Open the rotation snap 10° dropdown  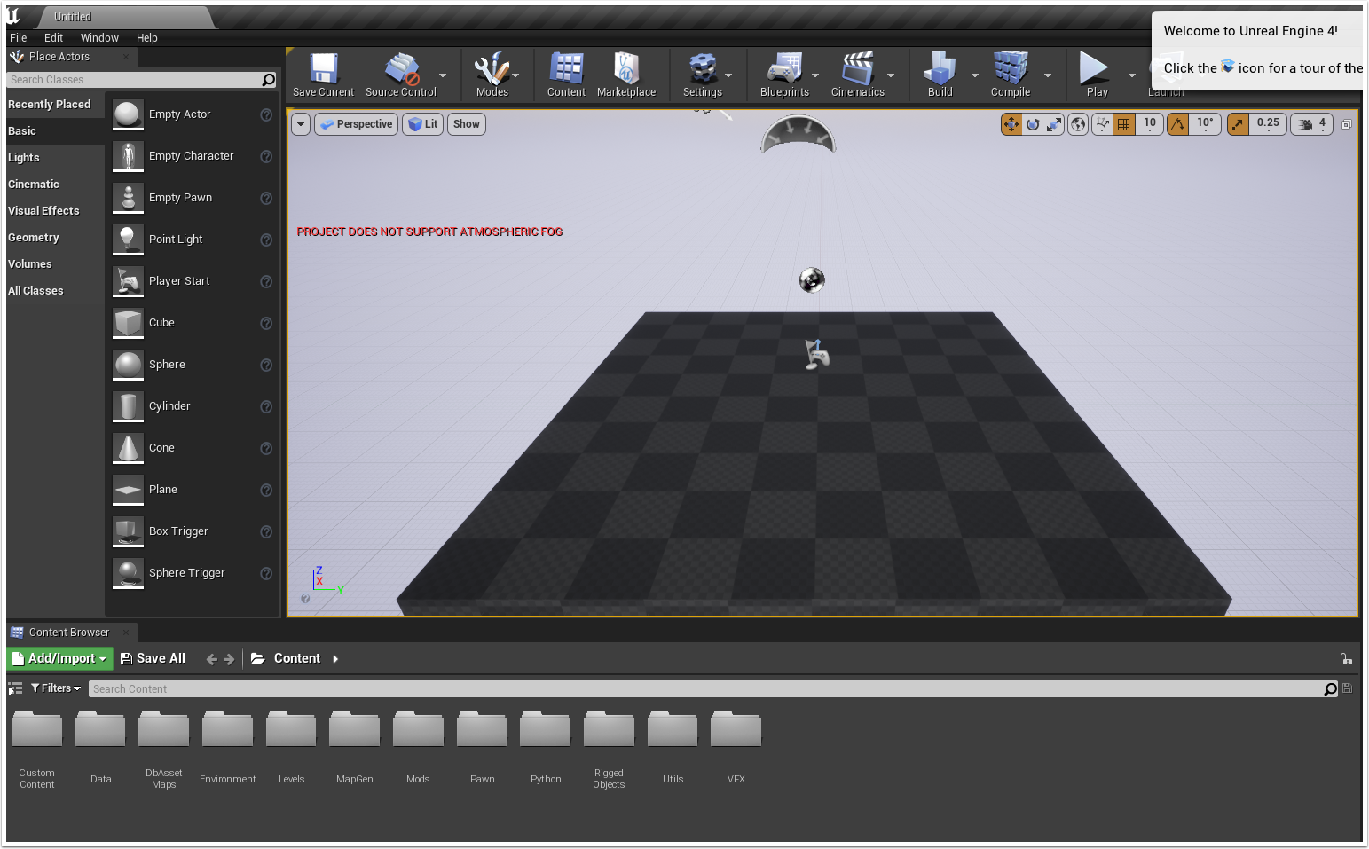coord(1205,124)
